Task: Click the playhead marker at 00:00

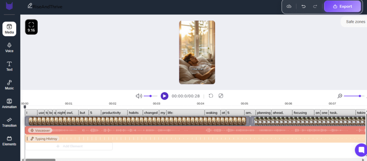Action: [x=25, y=107]
